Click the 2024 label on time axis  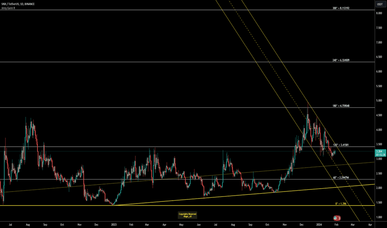pos(319,225)
